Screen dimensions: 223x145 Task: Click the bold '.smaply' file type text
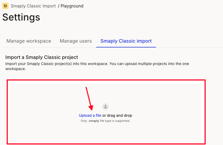94,121
